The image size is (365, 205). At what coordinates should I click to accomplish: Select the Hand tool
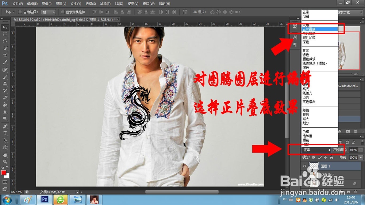5,155
